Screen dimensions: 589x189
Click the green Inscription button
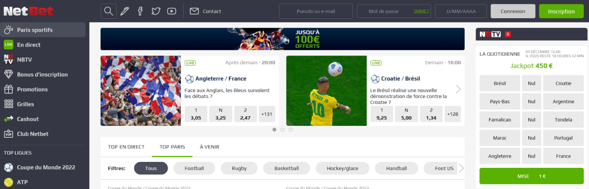[561, 11]
